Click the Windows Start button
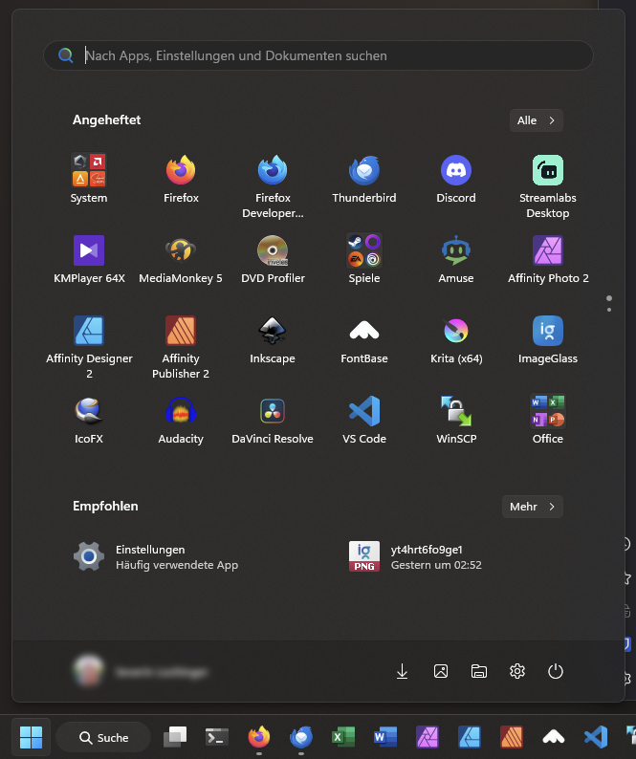Screen dimensions: 636x759 (31, 737)
